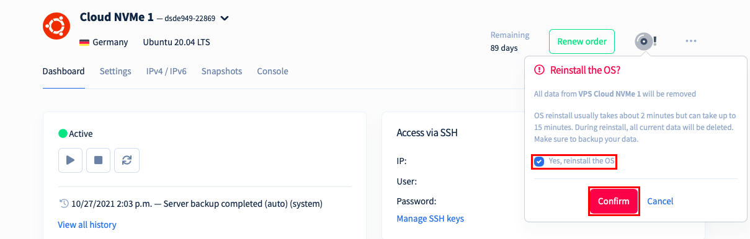
Task: Switch to the Dashboard tab
Action: coord(63,71)
